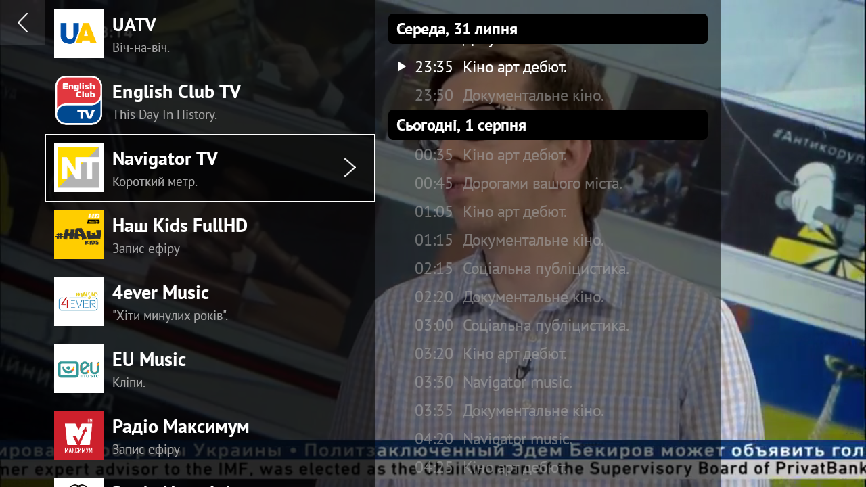
Task: Go back with the left arrow icon
Action: 22,22
